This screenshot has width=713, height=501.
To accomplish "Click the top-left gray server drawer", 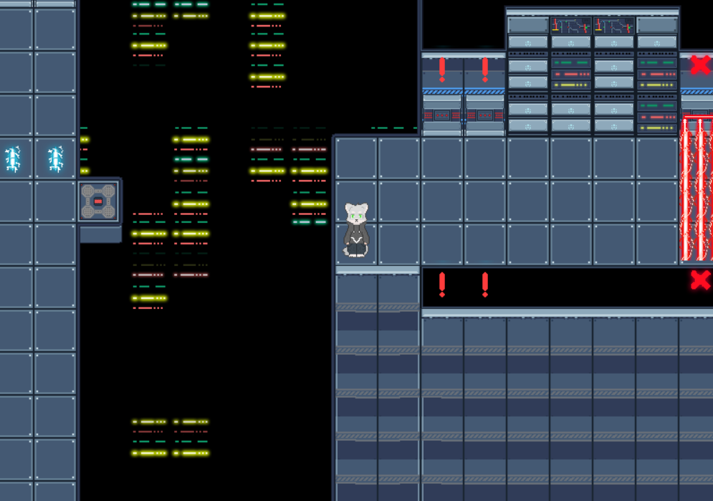I will 528,26.
